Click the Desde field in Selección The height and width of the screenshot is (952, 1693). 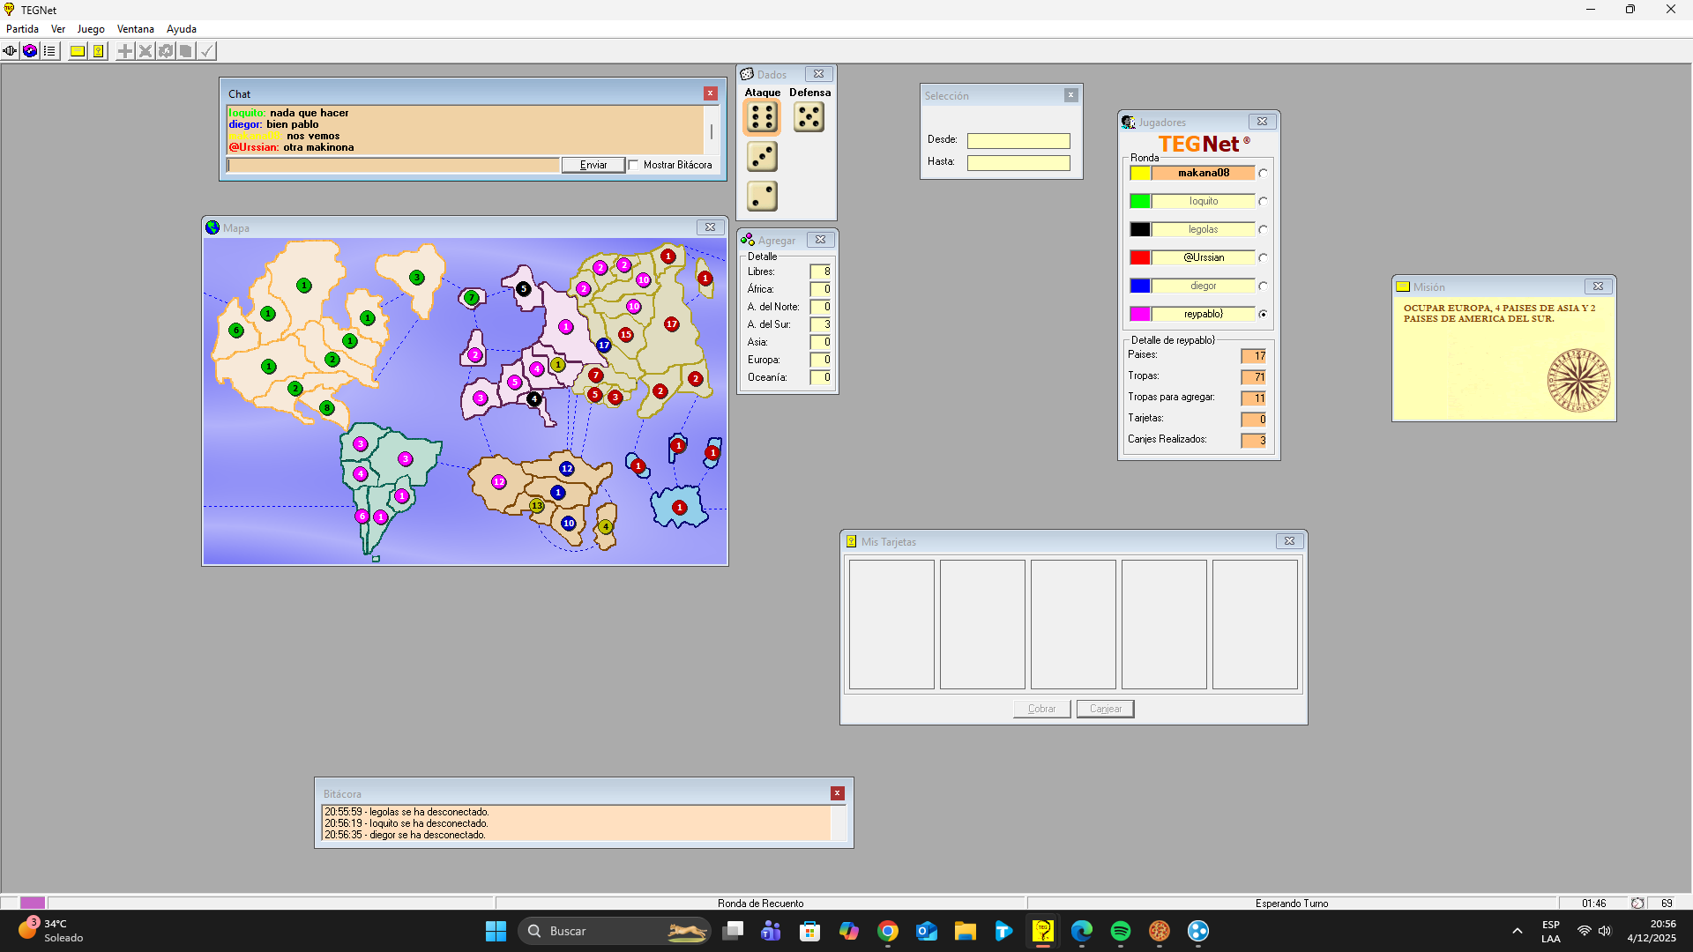coord(1018,141)
